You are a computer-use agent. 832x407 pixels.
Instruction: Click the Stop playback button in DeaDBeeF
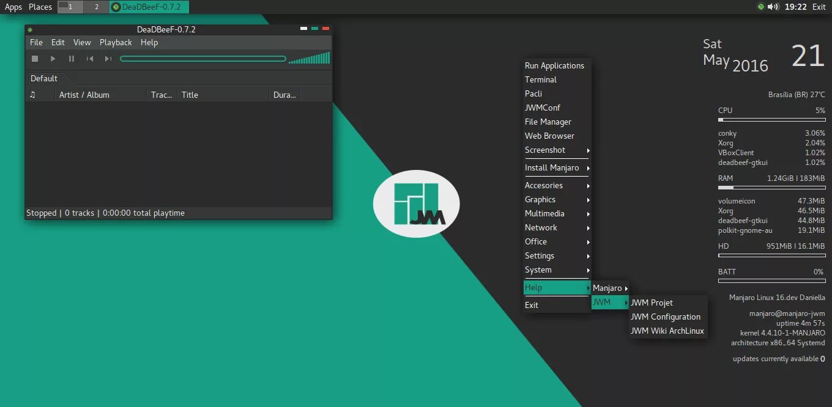click(35, 59)
